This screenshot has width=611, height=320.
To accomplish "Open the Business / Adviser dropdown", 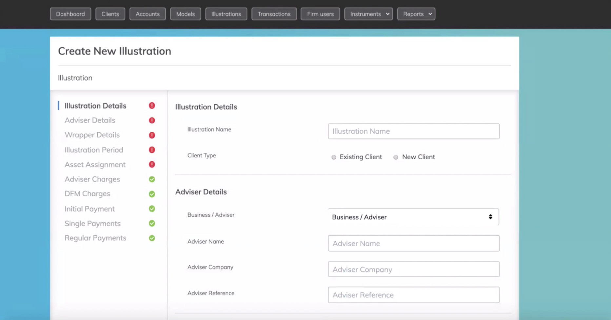I will 413,217.
